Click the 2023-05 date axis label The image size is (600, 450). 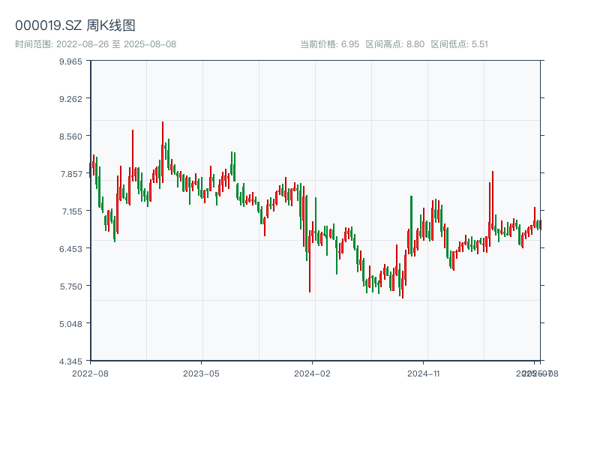[x=201, y=373]
